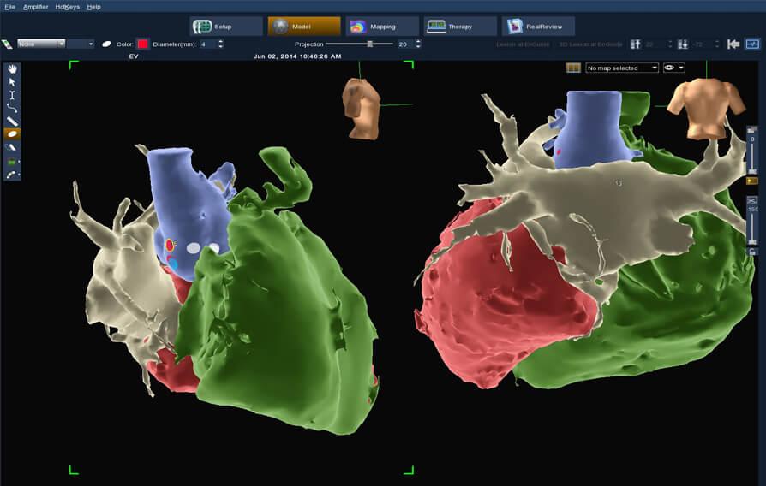Click the red Color swatch
Image resolution: width=766 pixels, height=486 pixels.
(143, 44)
